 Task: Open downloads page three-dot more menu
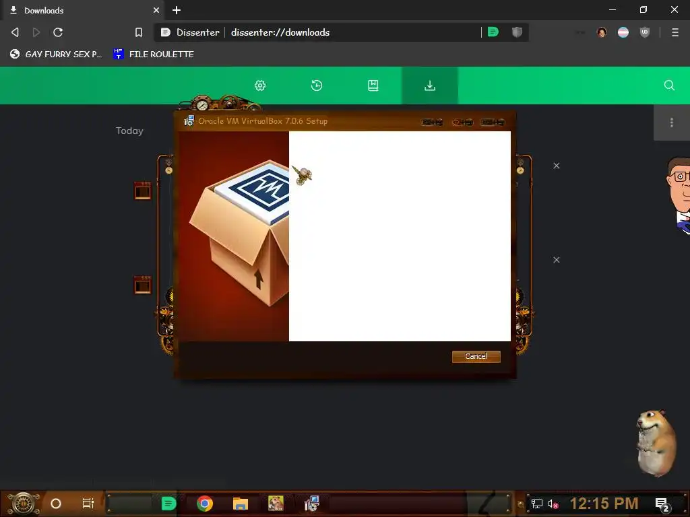tap(672, 123)
